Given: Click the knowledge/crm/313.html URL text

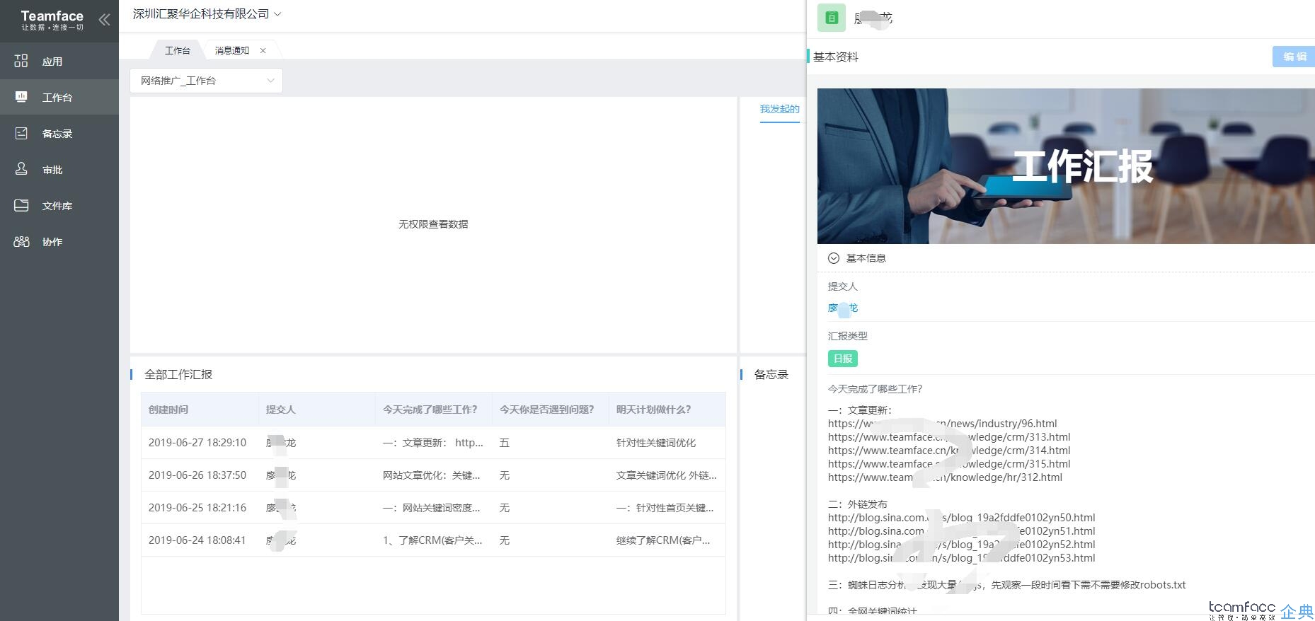Looking at the screenshot, I should 949,437.
